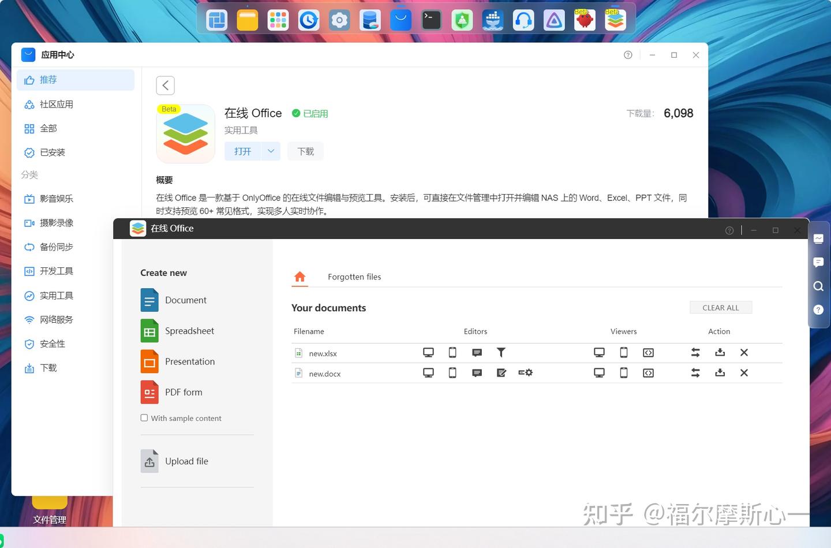Open new.docx in the mobile editor
Image resolution: width=831 pixels, height=548 pixels.
(452, 372)
